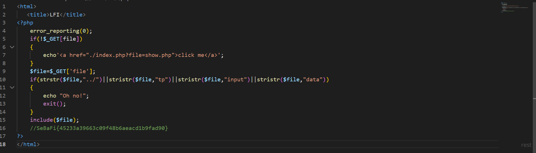Collapse the code block at line 6

click(x=12, y=47)
